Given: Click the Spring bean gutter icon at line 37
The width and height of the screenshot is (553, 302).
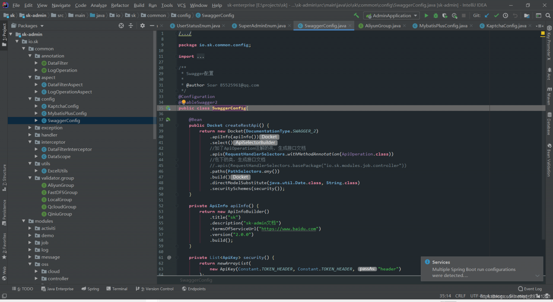Looking at the screenshot, I should [168, 120].
